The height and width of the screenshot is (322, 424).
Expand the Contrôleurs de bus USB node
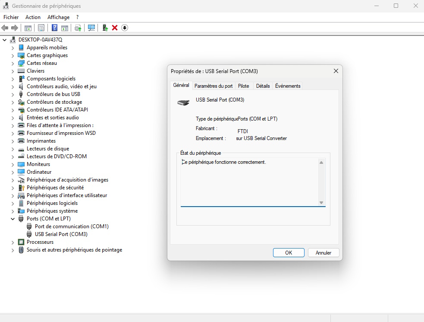point(13,94)
